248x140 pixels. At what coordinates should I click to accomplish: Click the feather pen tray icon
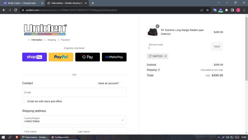pos(223,137)
